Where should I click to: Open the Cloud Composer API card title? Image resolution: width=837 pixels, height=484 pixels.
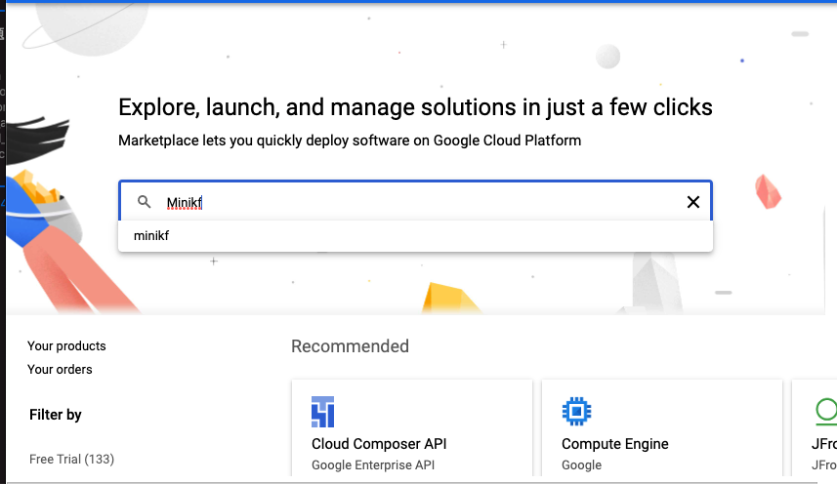pos(379,444)
